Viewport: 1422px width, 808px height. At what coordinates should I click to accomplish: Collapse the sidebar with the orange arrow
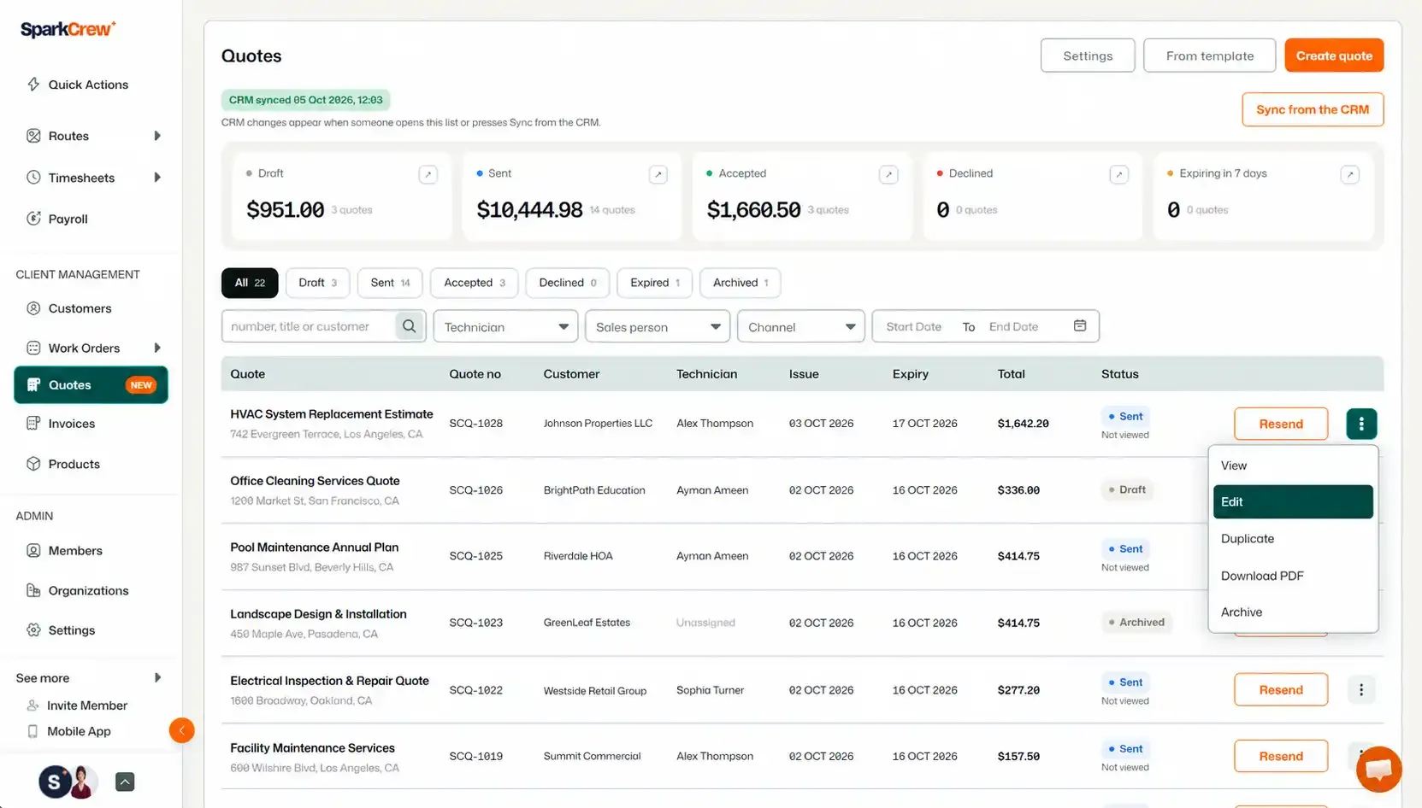(x=181, y=730)
